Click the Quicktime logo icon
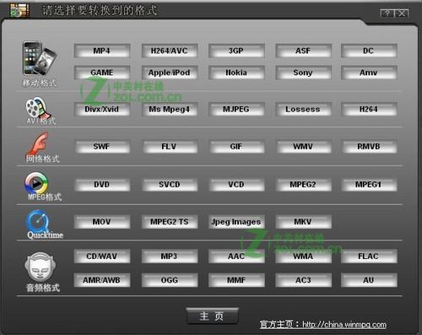 click(38, 221)
